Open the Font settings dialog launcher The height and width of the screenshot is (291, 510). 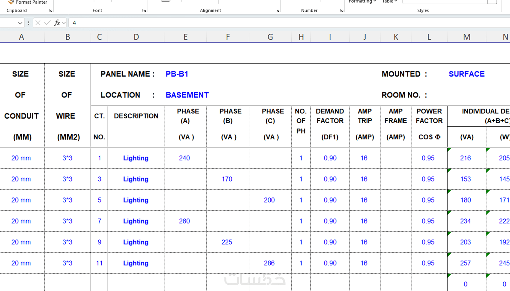[x=144, y=10]
